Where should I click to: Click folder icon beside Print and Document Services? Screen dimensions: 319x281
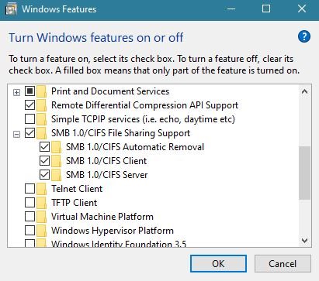41,91
